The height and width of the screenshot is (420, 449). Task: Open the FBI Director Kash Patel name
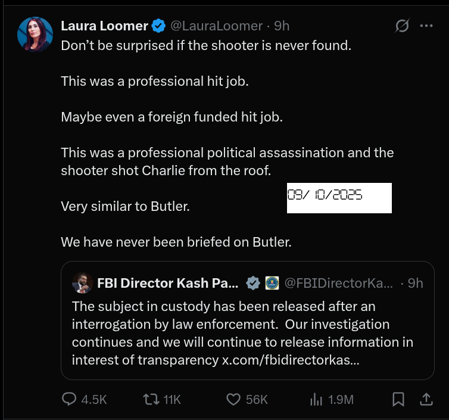click(167, 284)
